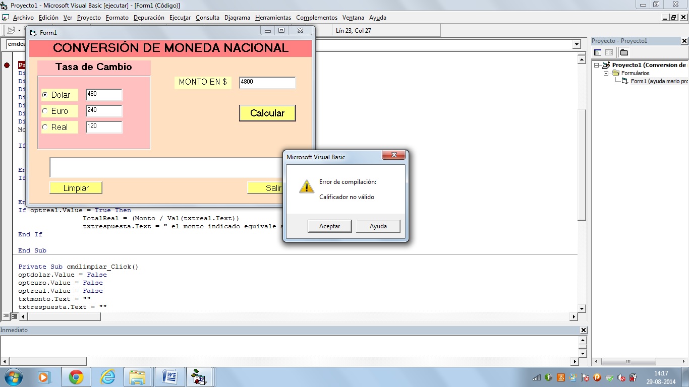This screenshot has height=387, width=689.
Task: Open Microsoft Word from the taskbar
Action: pyautogui.click(x=170, y=377)
